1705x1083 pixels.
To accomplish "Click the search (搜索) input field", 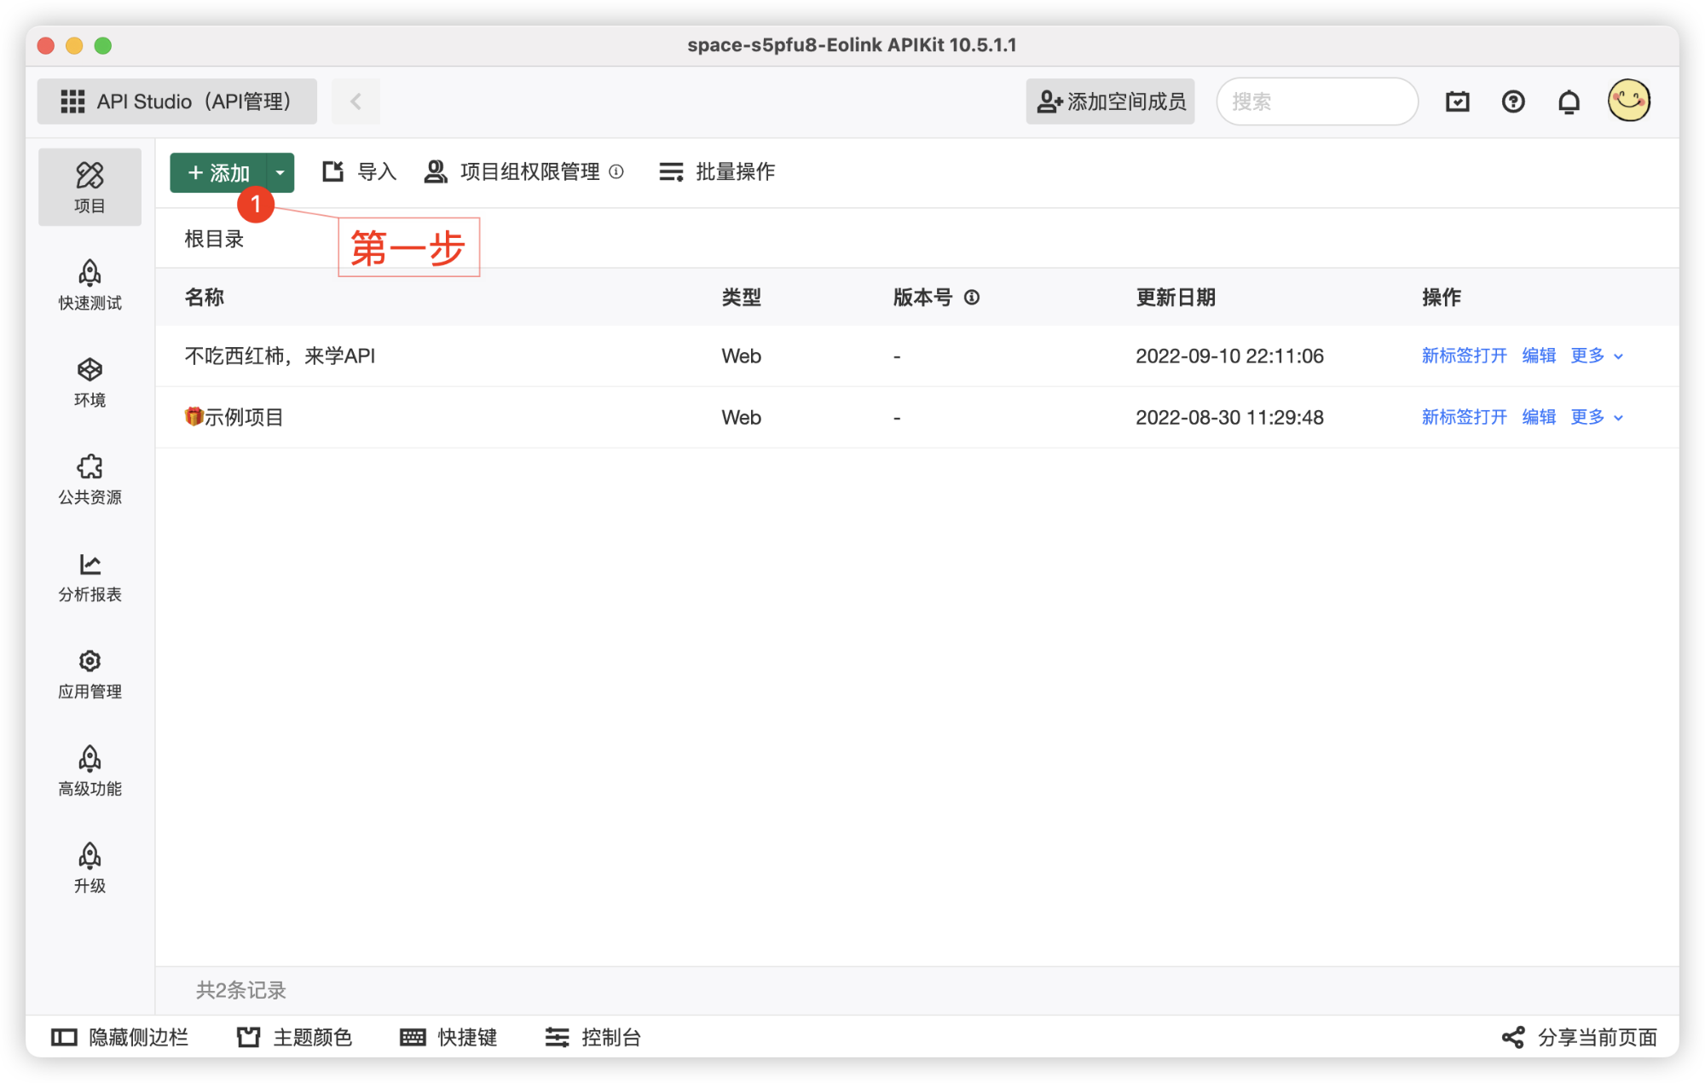I will pyautogui.click(x=1317, y=102).
